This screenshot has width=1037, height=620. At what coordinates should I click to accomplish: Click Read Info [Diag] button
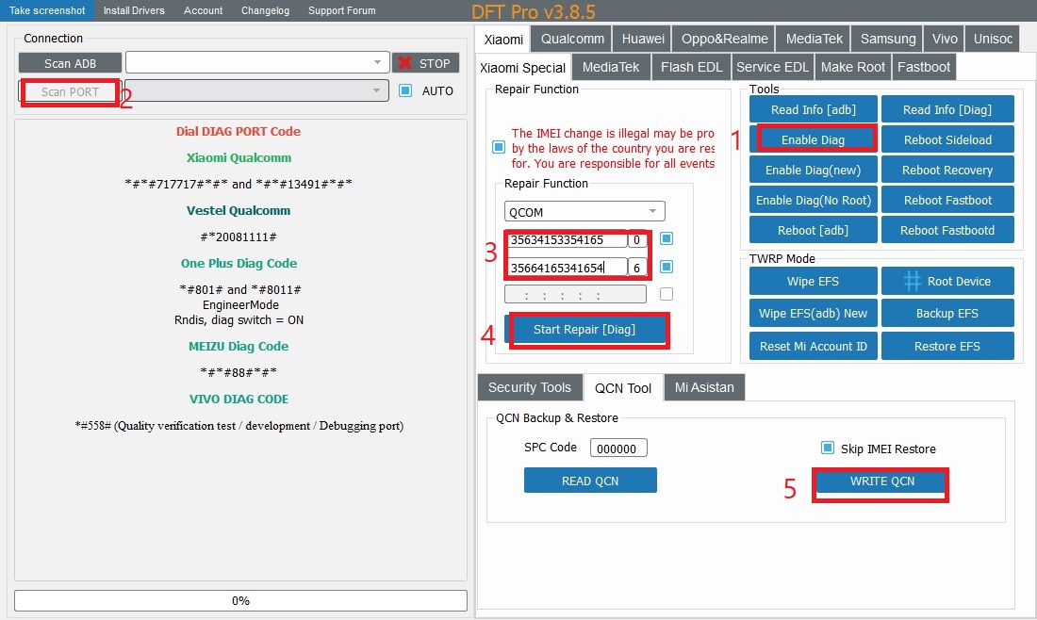947,109
